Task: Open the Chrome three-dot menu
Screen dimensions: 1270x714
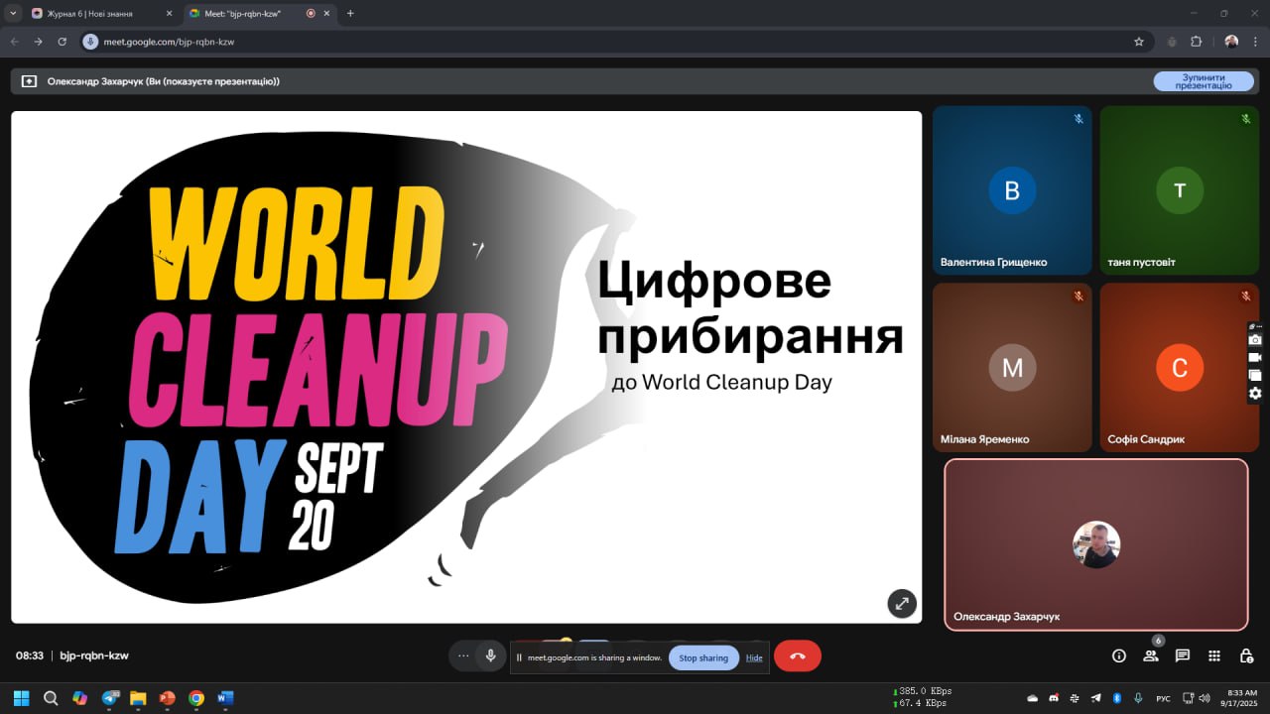Action: pyautogui.click(x=1255, y=42)
